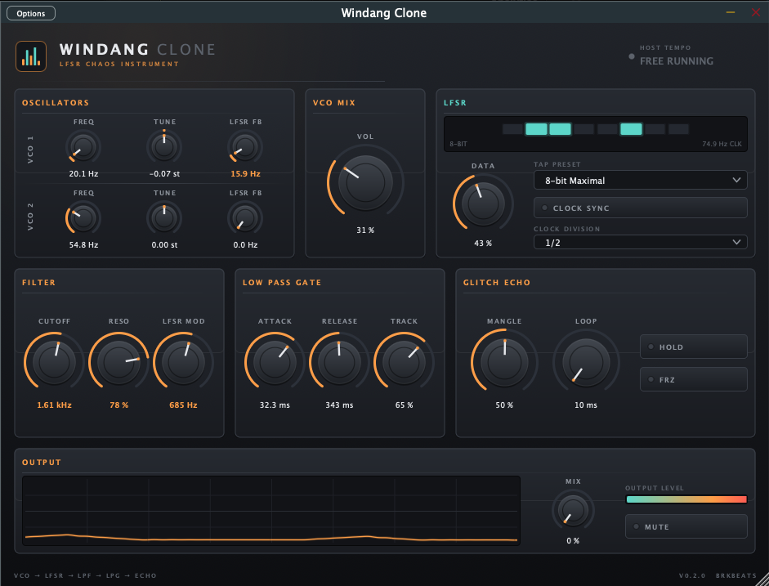Click the VCO 2 TUNE knob
The image size is (769, 586).
coord(164,218)
